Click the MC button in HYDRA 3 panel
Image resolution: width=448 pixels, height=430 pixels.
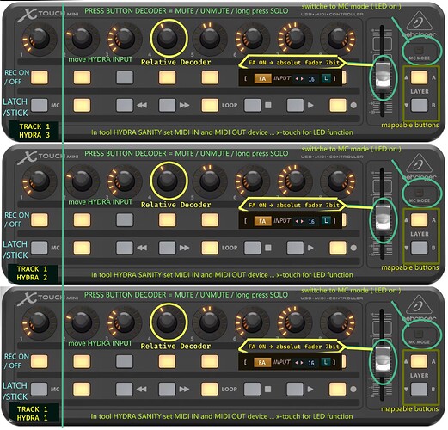point(40,105)
